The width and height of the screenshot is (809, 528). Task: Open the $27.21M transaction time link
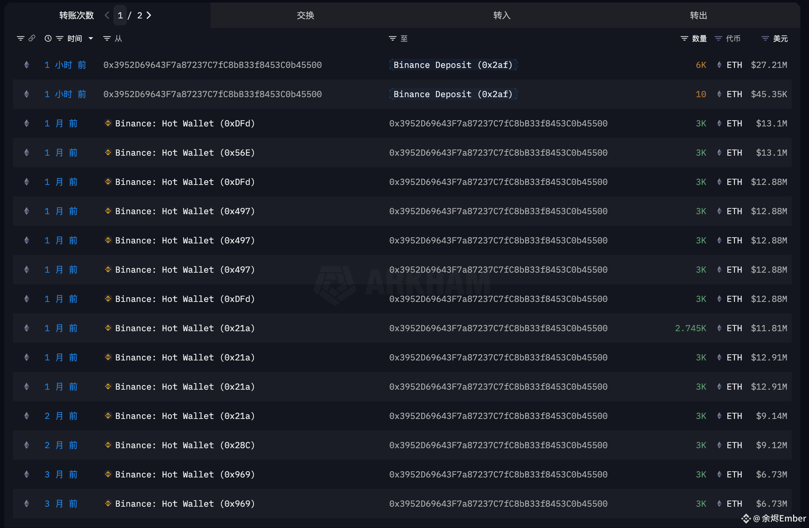click(65, 65)
